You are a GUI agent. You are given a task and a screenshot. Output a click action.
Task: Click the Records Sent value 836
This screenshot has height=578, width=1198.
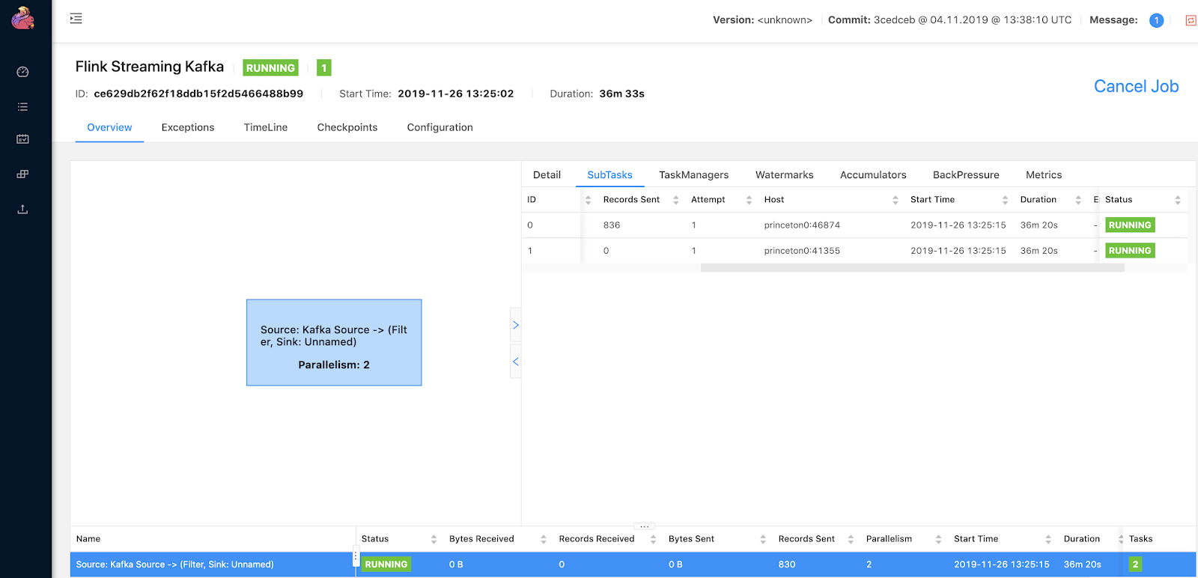[612, 225]
